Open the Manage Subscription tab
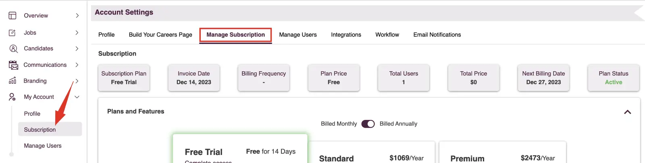Image resolution: width=645 pixels, height=163 pixels. tap(235, 35)
